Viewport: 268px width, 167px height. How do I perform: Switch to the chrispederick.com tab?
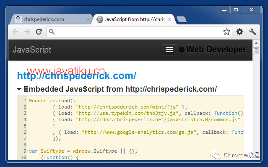pos(51,19)
